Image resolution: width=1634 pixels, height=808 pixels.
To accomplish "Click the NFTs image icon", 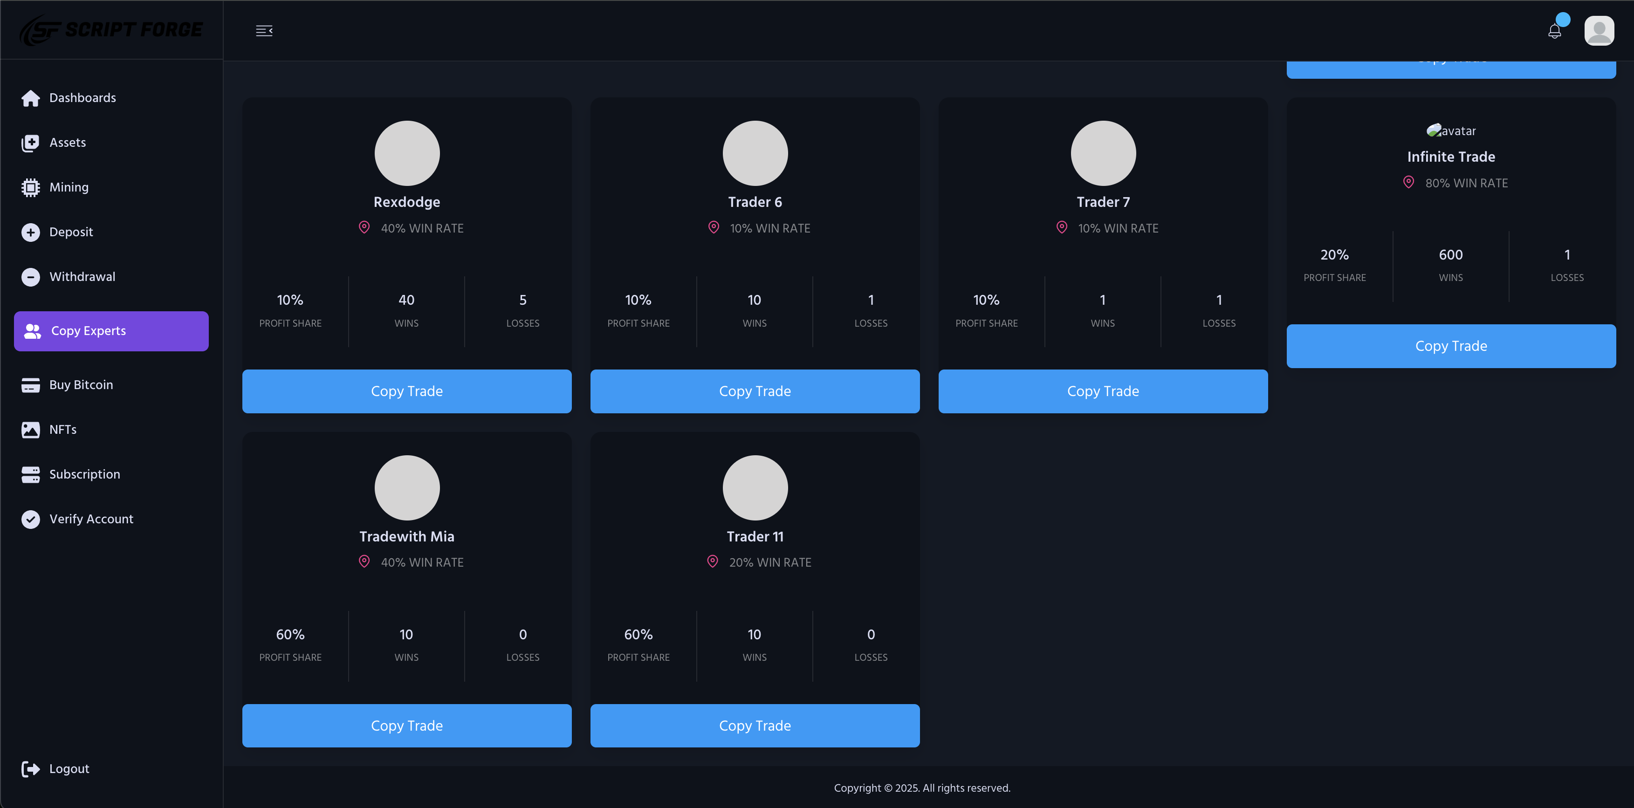I will 30,430.
